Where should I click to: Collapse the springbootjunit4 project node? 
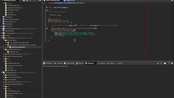(2, 73)
